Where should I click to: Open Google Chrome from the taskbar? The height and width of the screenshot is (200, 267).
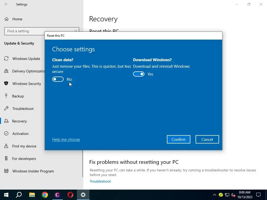coord(45,195)
